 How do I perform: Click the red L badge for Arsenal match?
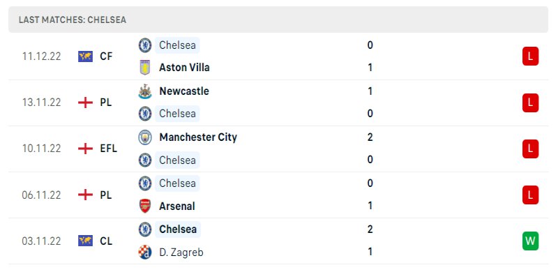click(530, 195)
